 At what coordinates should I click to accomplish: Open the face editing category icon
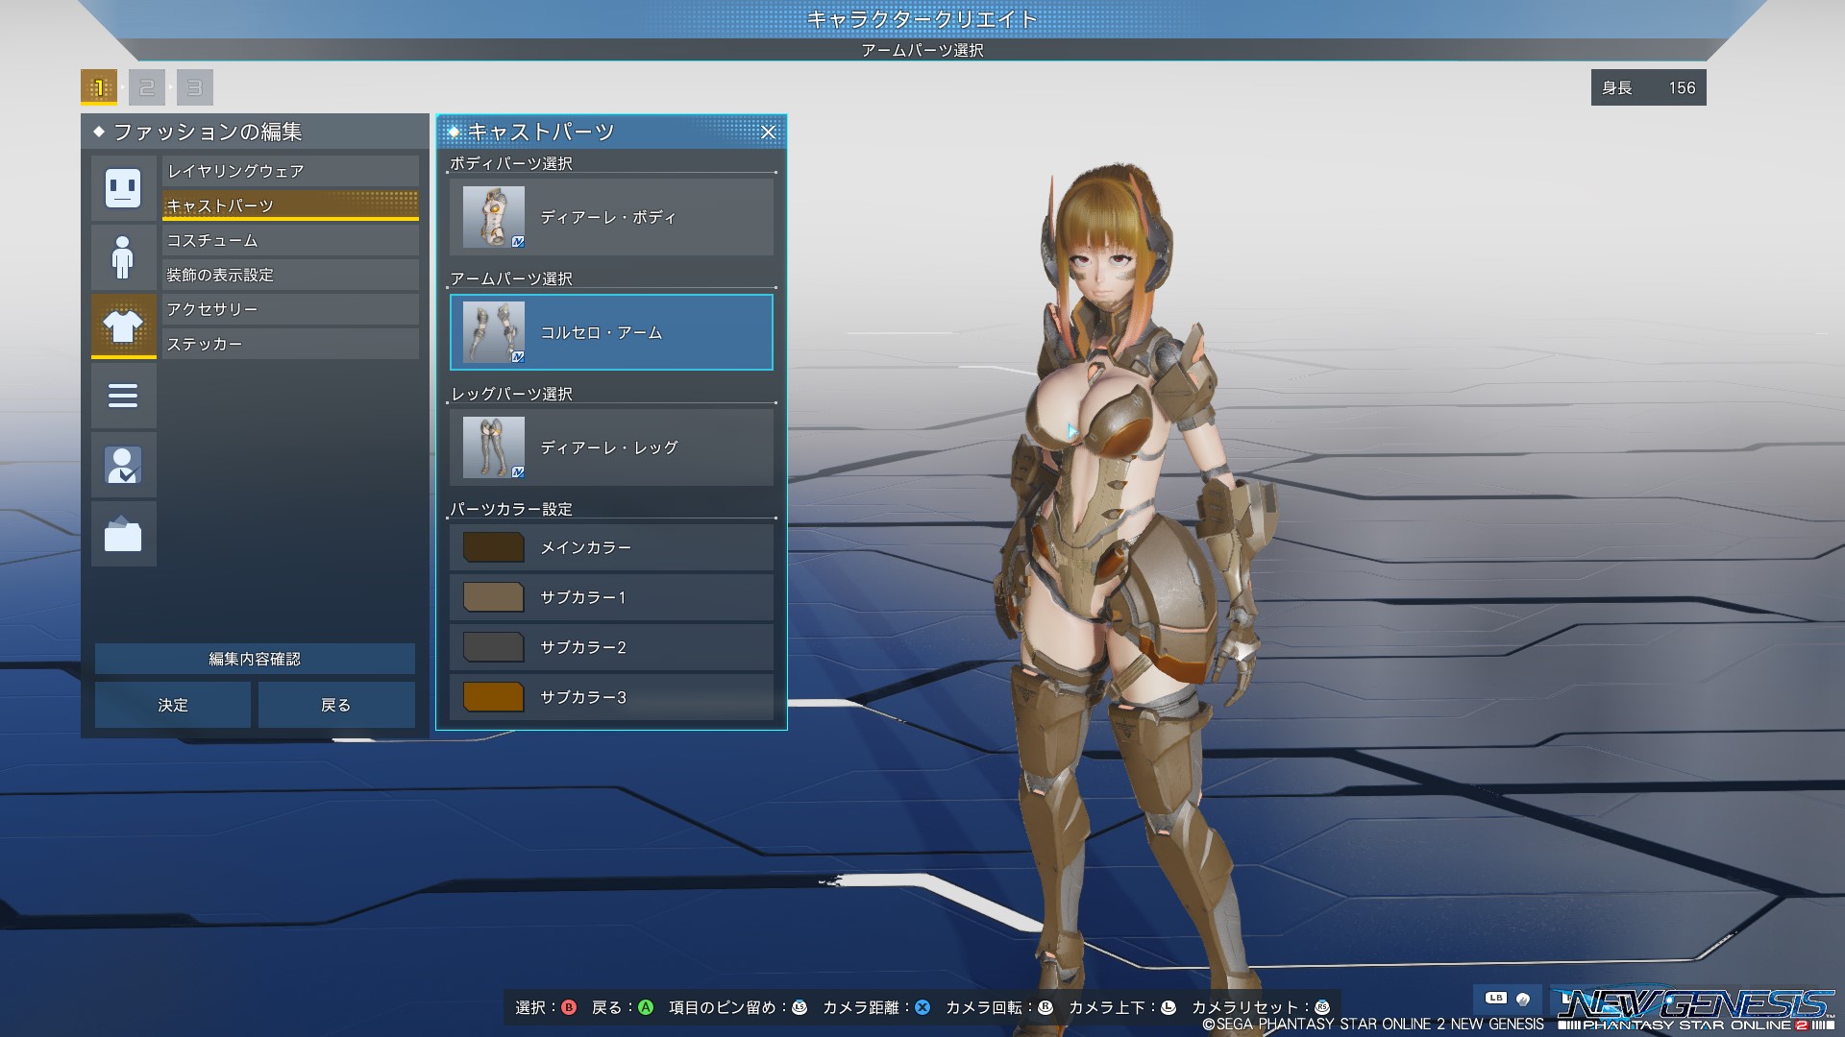coord(123,188)
